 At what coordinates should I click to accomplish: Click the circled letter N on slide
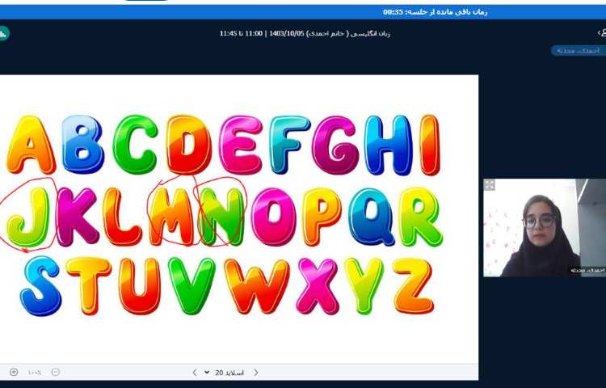[x=221, y=216]
